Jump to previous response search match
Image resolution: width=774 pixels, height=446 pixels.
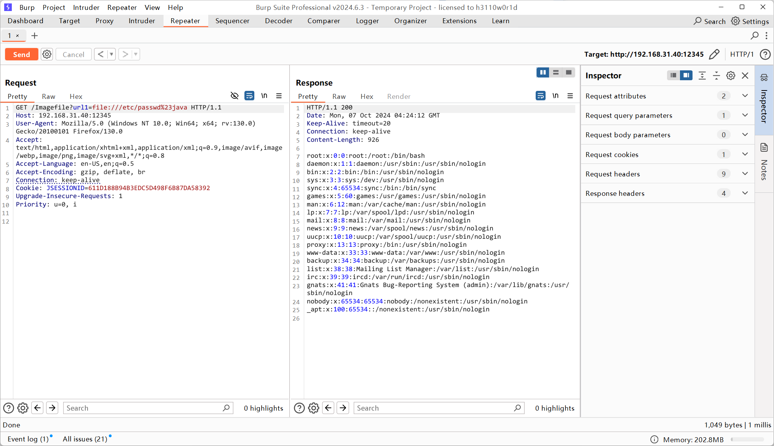pos(328,408)
